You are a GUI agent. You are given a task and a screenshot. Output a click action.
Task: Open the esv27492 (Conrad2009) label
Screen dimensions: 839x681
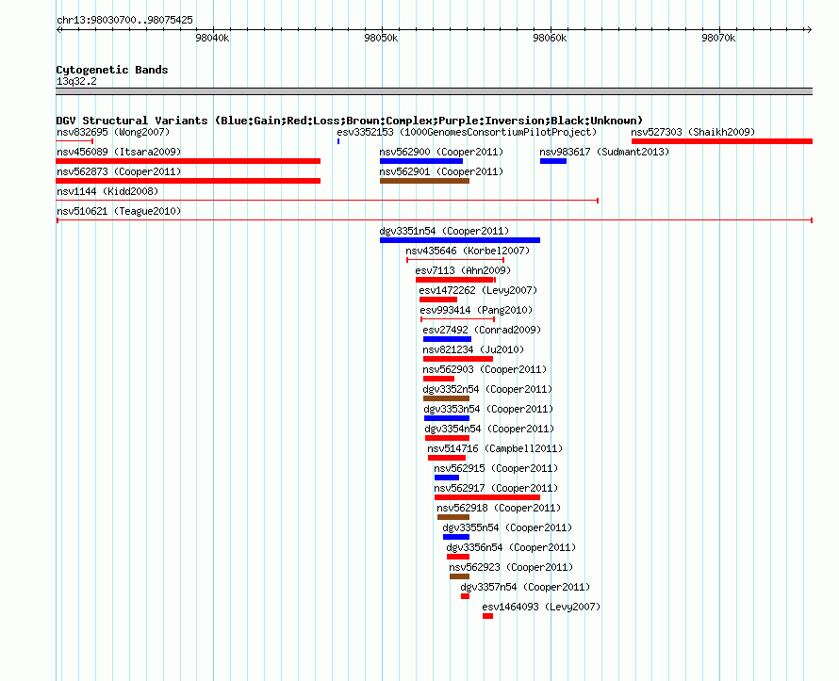point(482,330)
